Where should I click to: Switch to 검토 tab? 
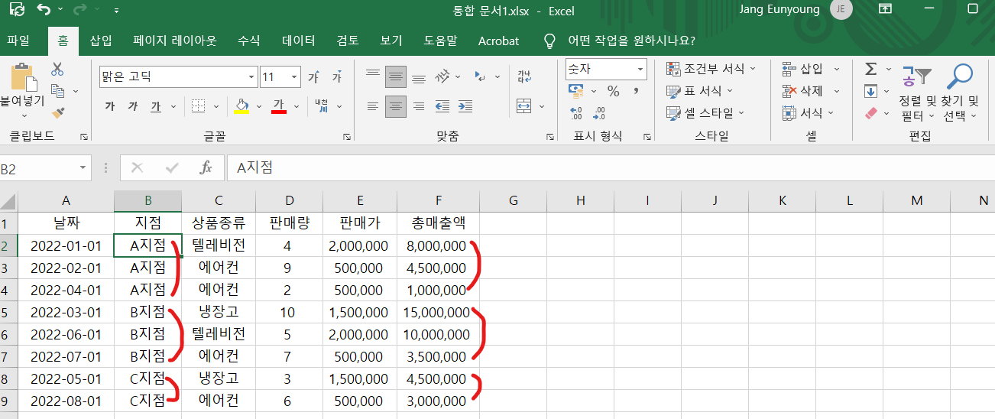[348, 41]
